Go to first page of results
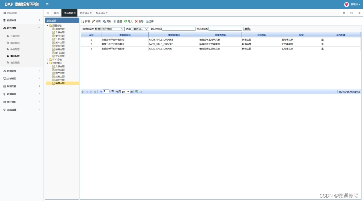 pos(83,92)
